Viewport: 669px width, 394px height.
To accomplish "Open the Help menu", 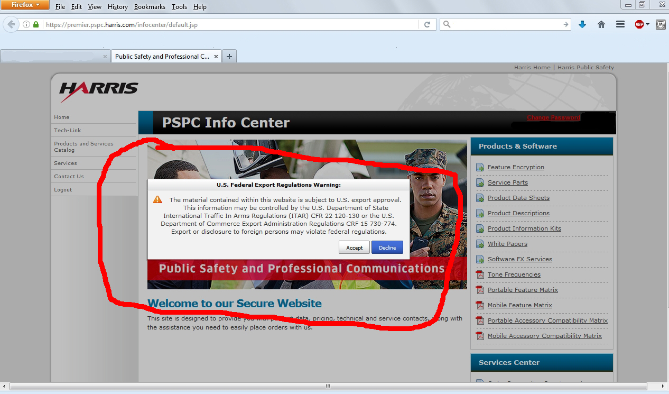I will coord(200,7).
